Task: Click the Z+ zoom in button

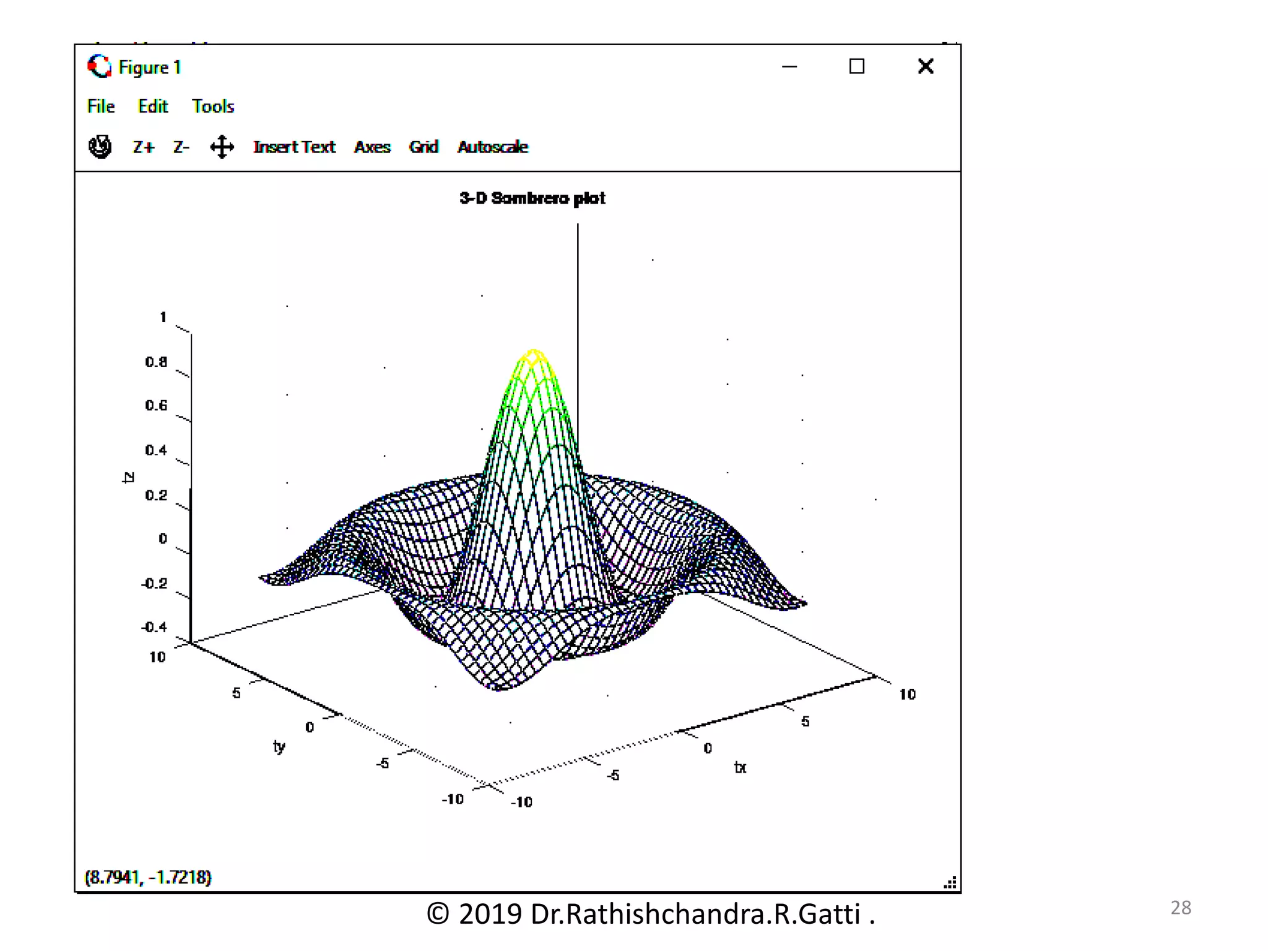Action: [x=143, y=147]
